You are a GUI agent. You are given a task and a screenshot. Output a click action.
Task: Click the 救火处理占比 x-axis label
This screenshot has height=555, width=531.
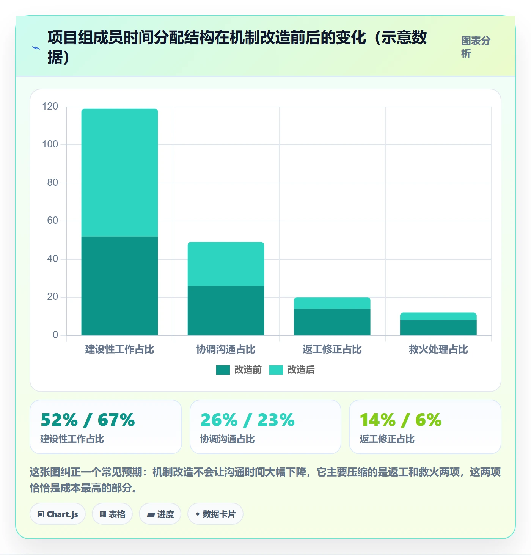[438, 349]
